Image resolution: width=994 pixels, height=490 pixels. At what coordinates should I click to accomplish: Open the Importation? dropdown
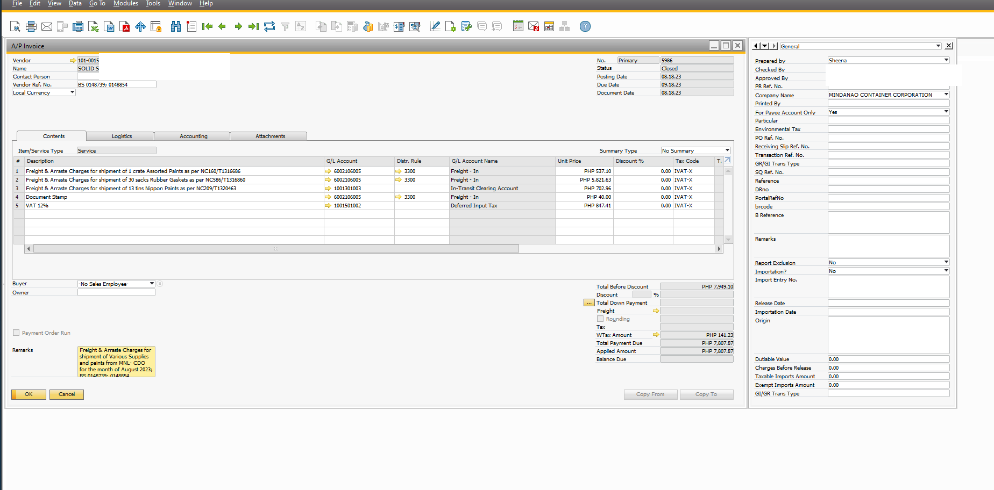(x=946, y=271)
